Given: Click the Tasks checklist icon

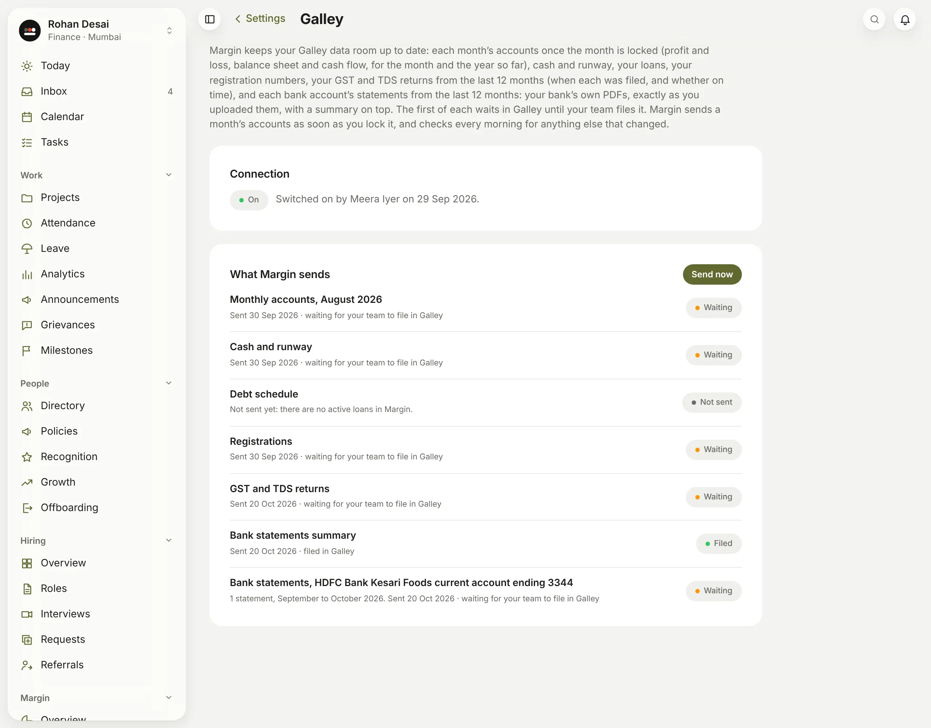Looking at the screenshot, I should click(x=27, y=143).
